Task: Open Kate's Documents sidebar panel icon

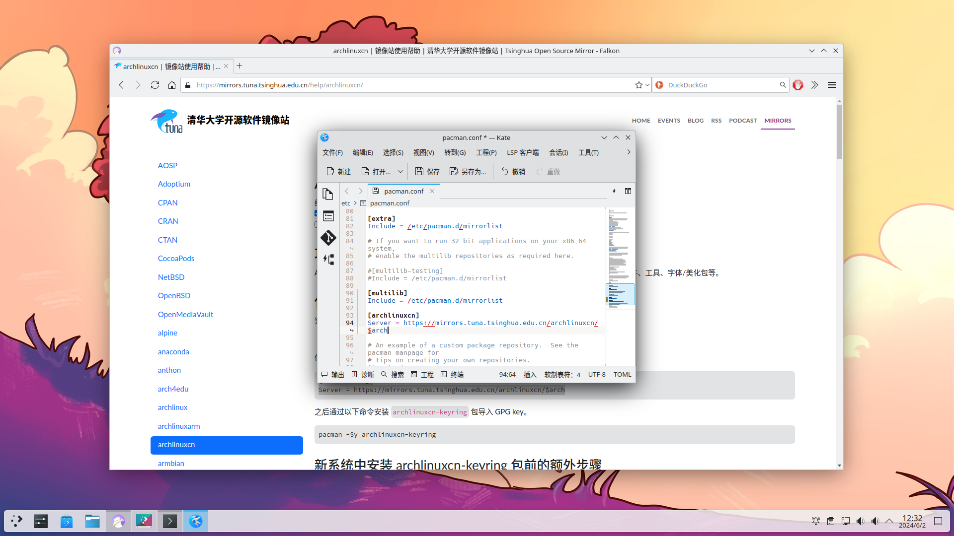Action: 327,194
